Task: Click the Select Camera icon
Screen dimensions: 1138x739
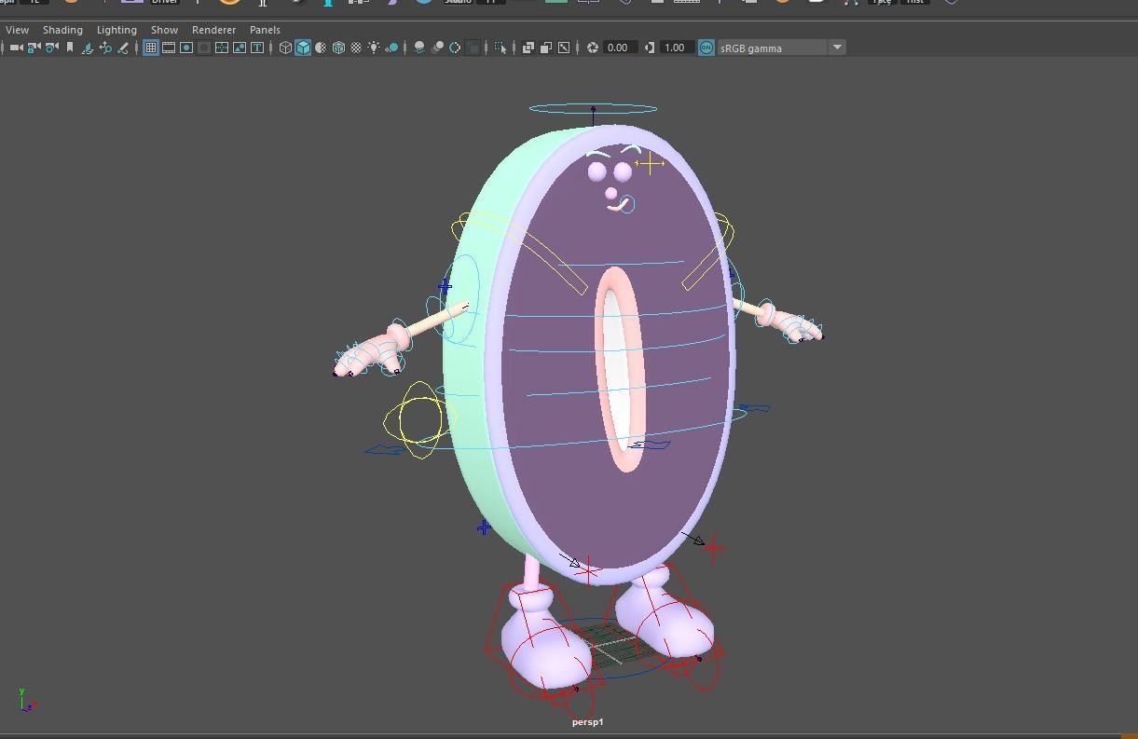Action: [16, 48]
